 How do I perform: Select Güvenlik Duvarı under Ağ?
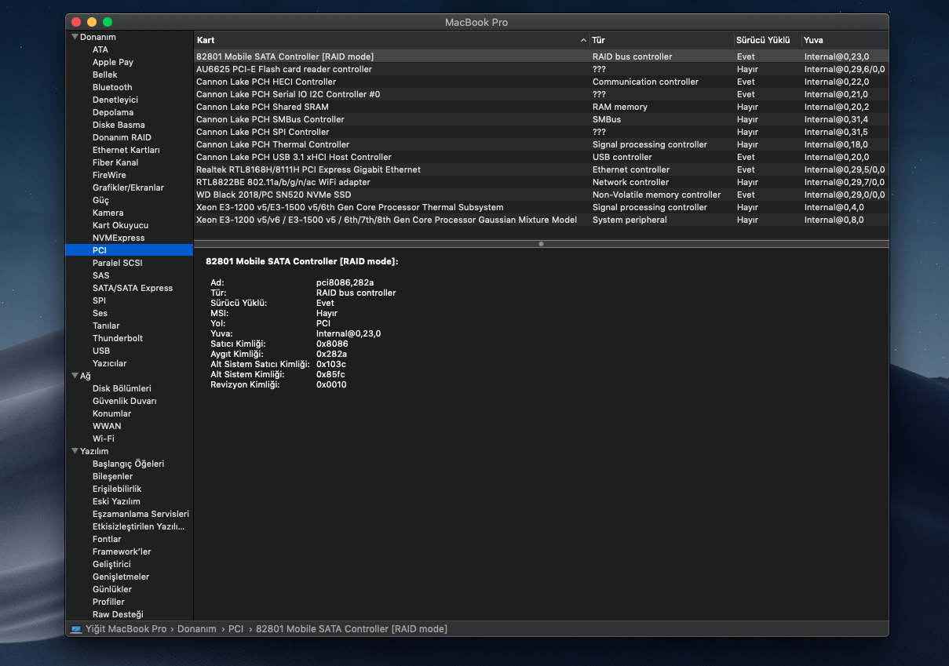[x=125, y=401]
